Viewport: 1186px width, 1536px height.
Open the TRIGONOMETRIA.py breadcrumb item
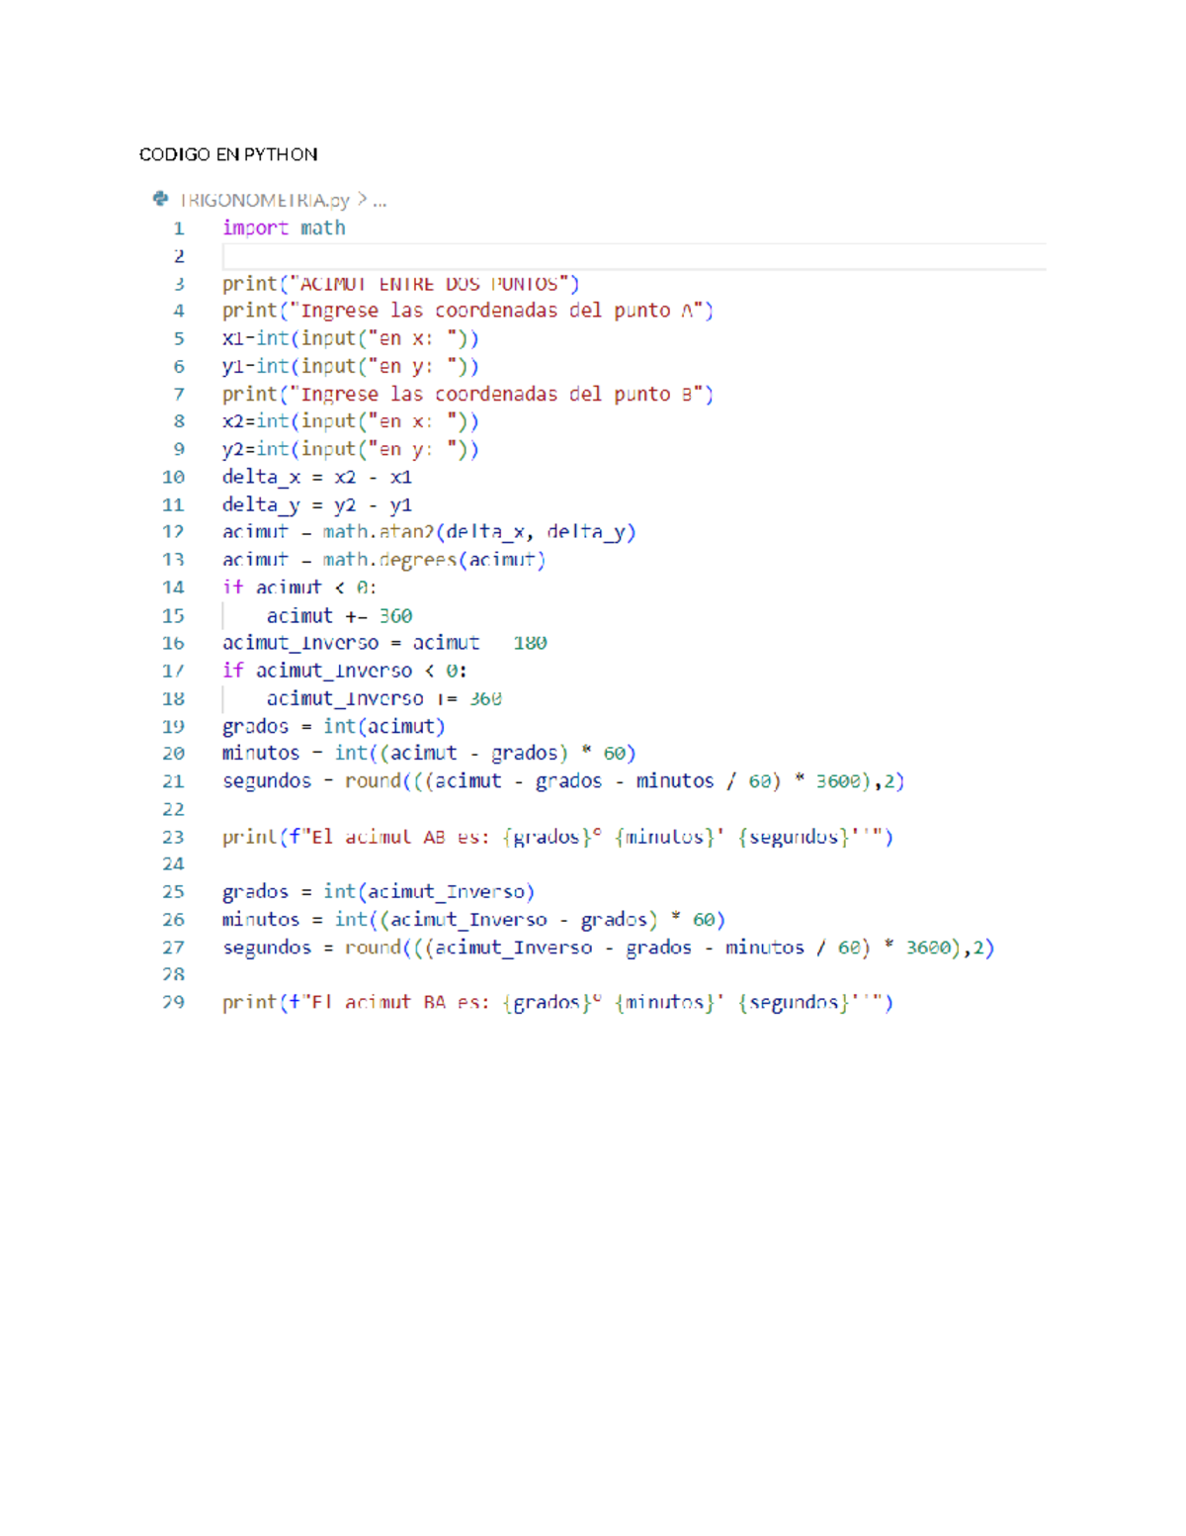coord(264,201)
